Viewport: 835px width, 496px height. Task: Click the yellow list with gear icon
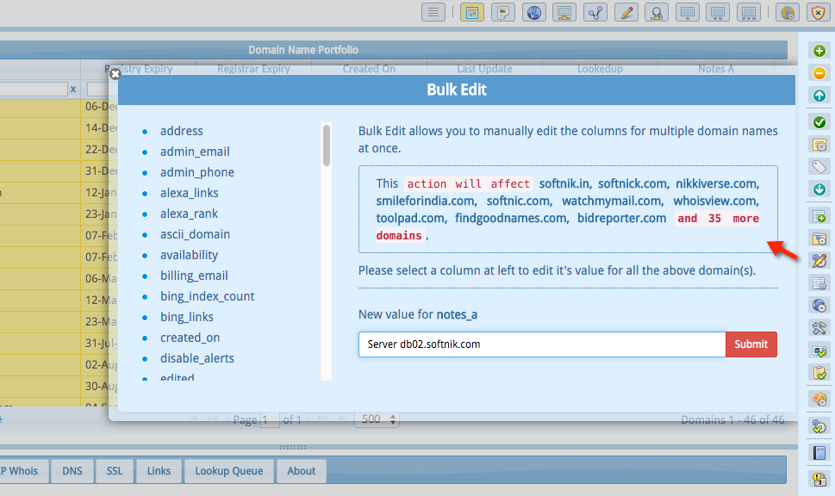pos(819,145)
